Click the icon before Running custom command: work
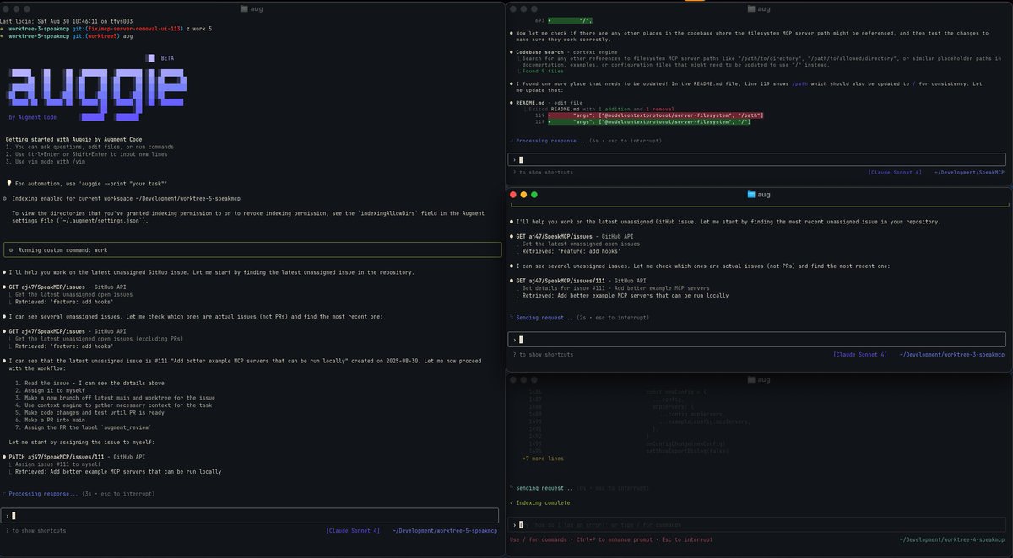The image size is (1013, 558). click(9, 249)
